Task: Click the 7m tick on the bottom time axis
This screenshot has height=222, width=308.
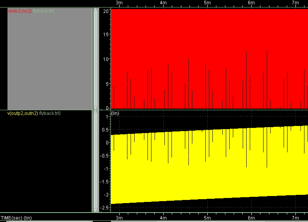Action: click(295, 218)
